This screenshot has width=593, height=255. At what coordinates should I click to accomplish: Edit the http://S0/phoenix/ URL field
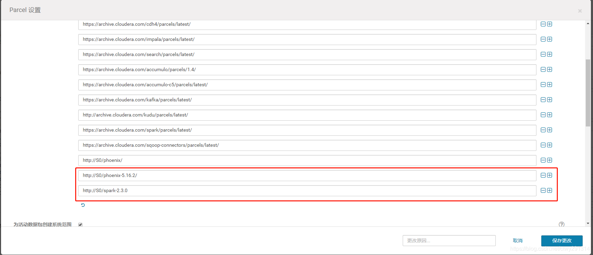pyautogui.click(x=307, y=160)
